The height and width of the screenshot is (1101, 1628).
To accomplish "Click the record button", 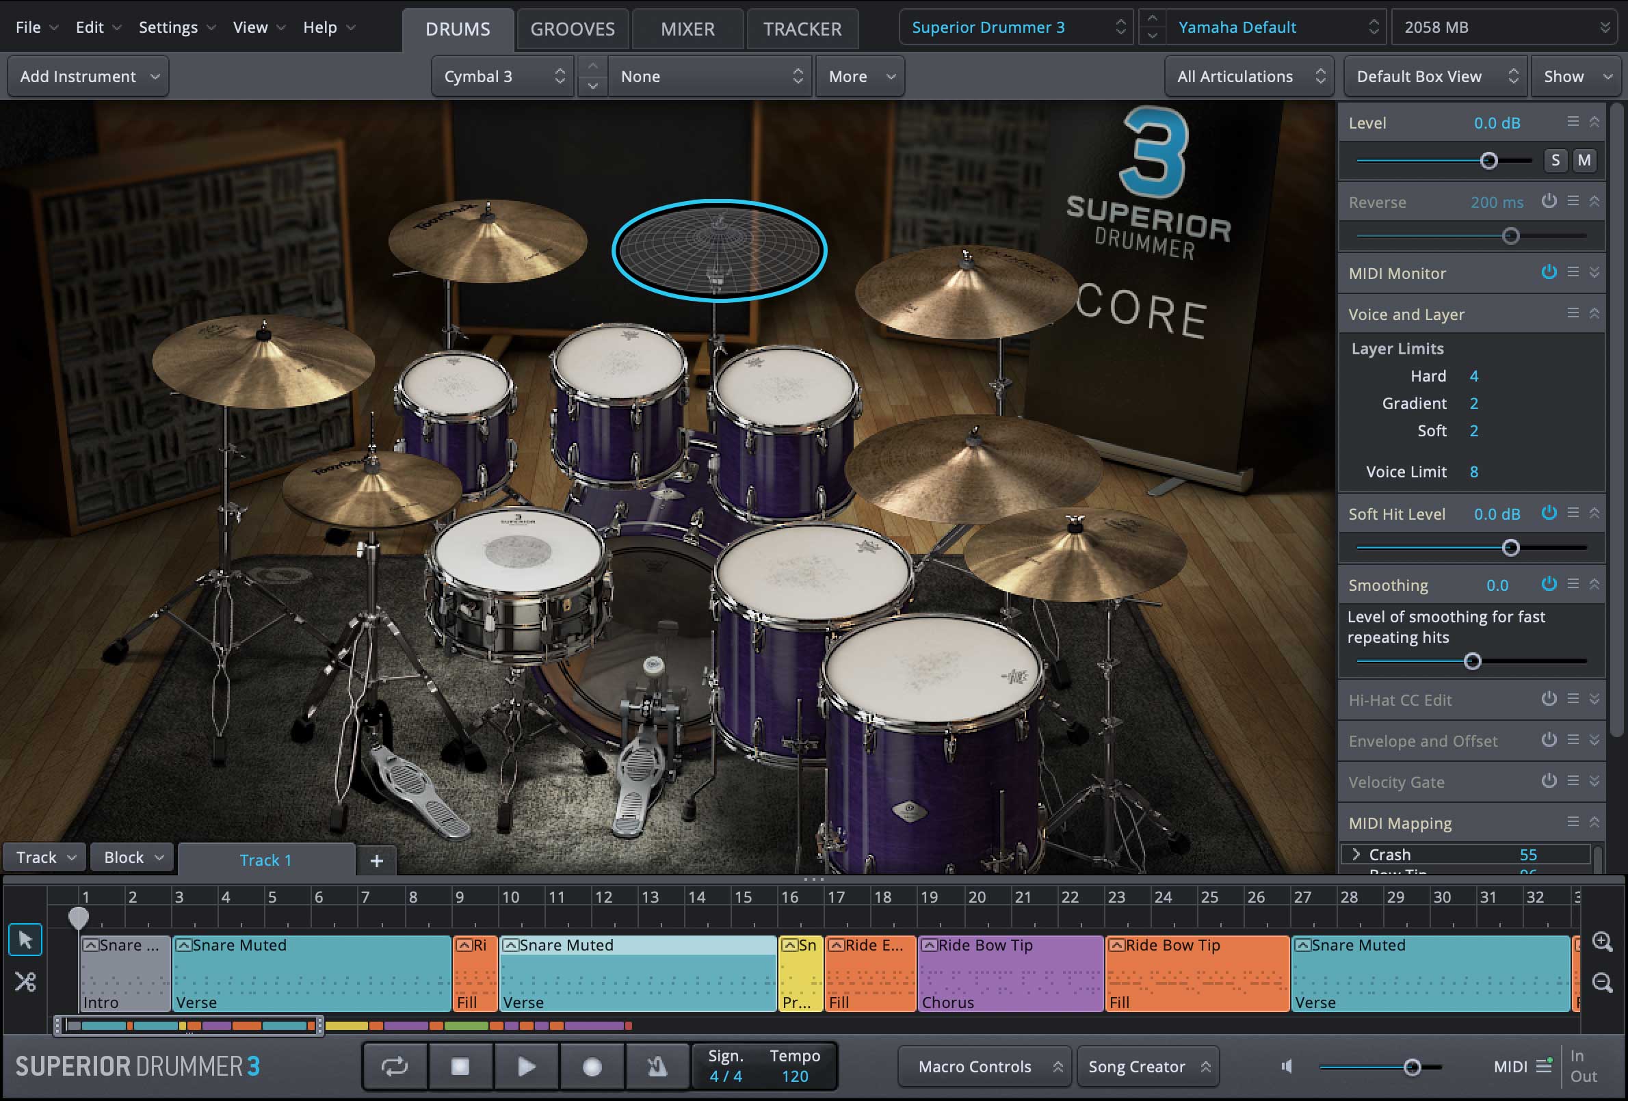I will click(592, 1066).
